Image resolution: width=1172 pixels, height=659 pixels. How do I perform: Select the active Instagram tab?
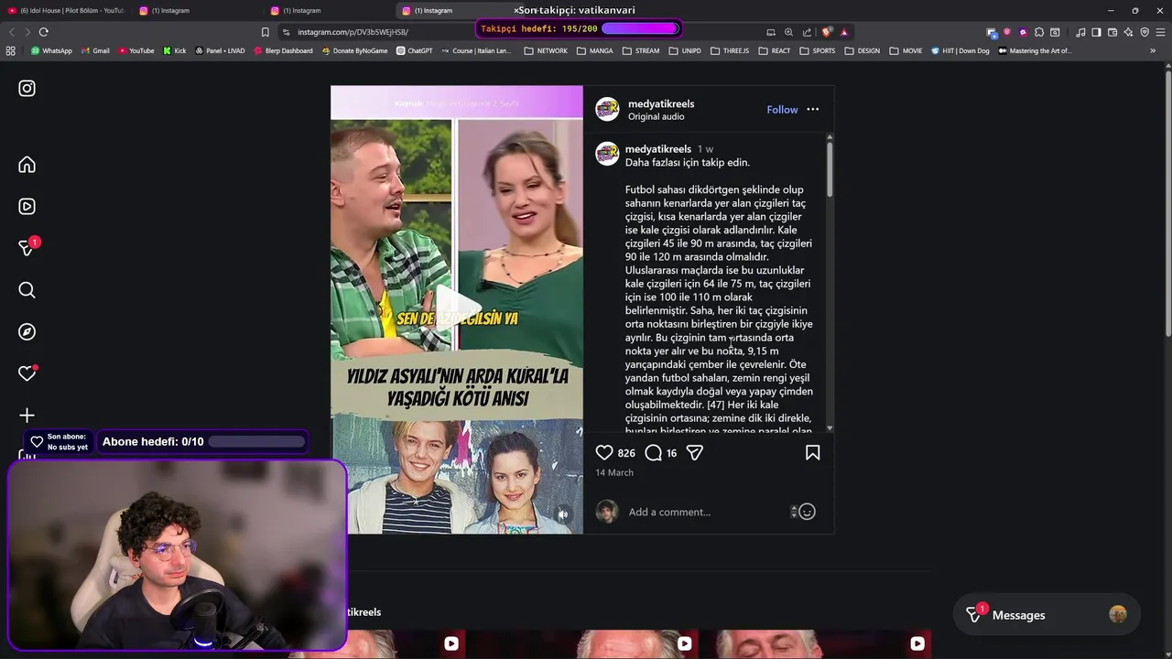tap(462, 10)
